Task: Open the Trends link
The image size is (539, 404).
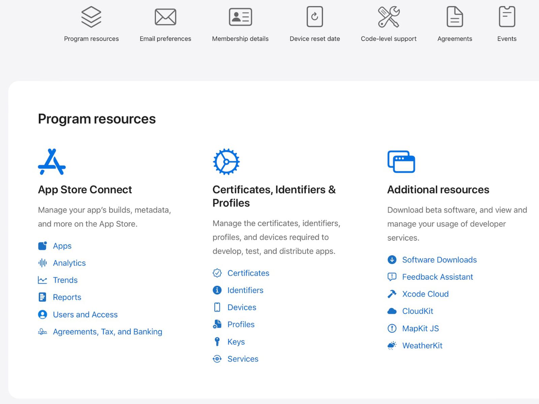Action: pyautogui.click(x=65, y=280)
